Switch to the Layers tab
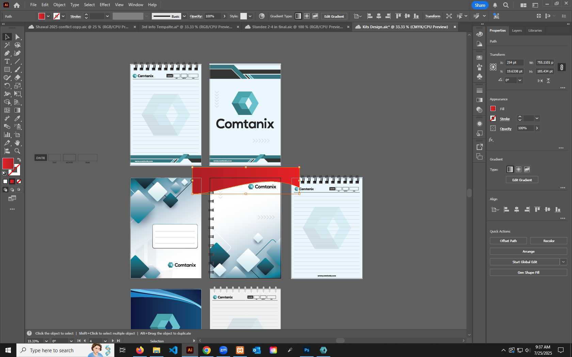The image size is (572, 357). point(517,31)
